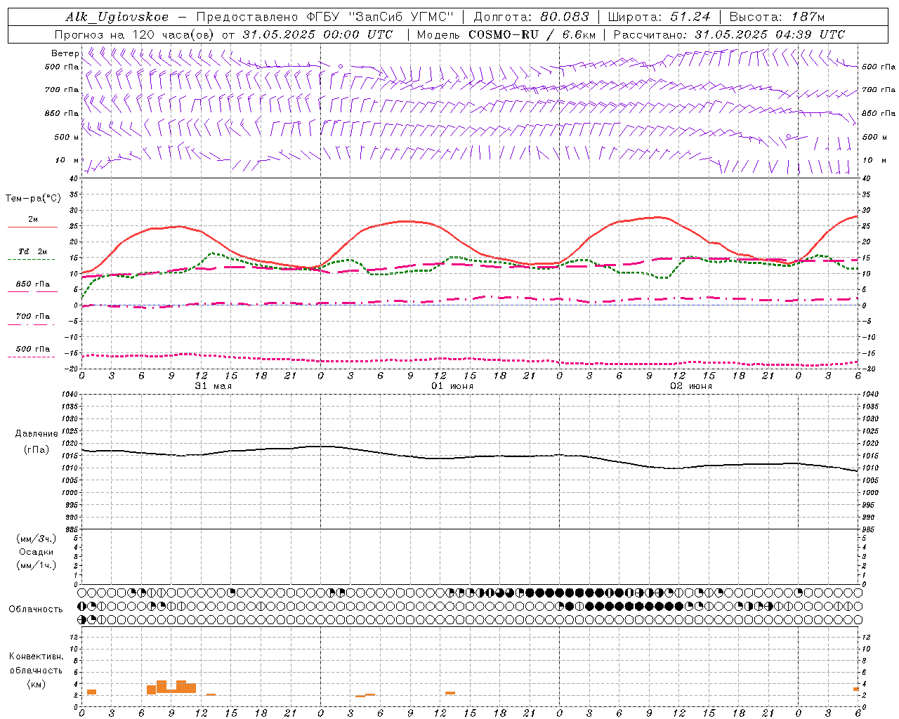Click the '(мм/1ч.)' precipitation unit label
The width and height of the screenshot is (899, 719).
(37, 565)
